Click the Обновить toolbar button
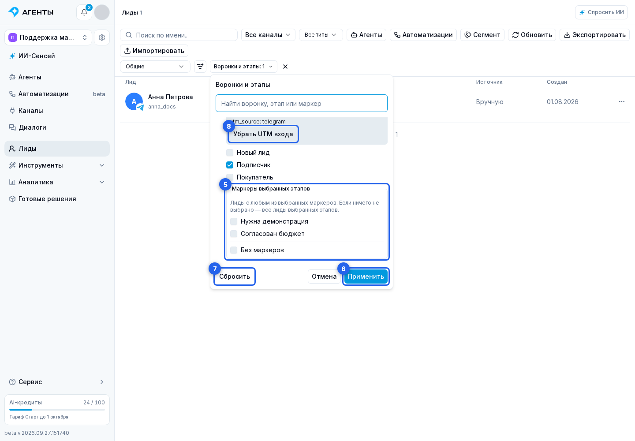The image size is (635, 441). (x=532, y=35)
